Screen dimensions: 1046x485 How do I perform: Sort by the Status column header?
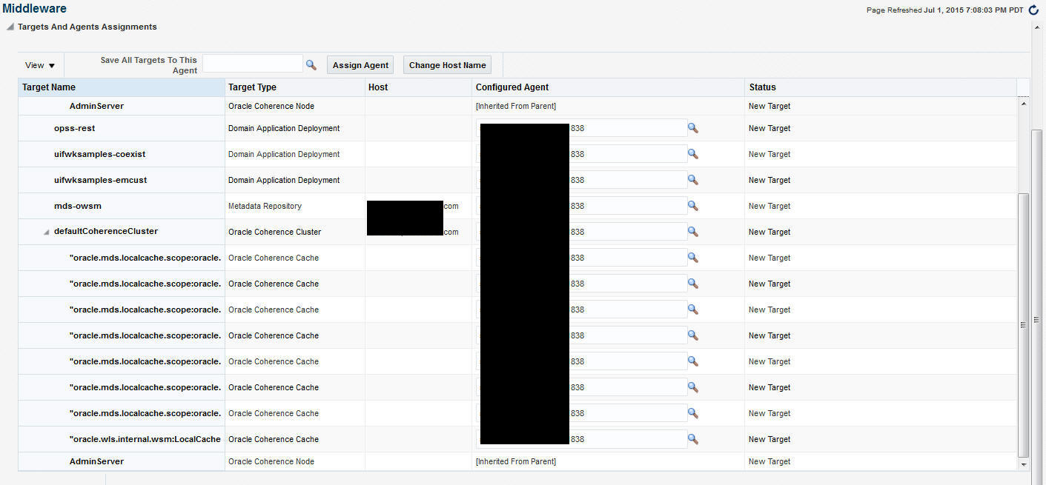(764, 87)
